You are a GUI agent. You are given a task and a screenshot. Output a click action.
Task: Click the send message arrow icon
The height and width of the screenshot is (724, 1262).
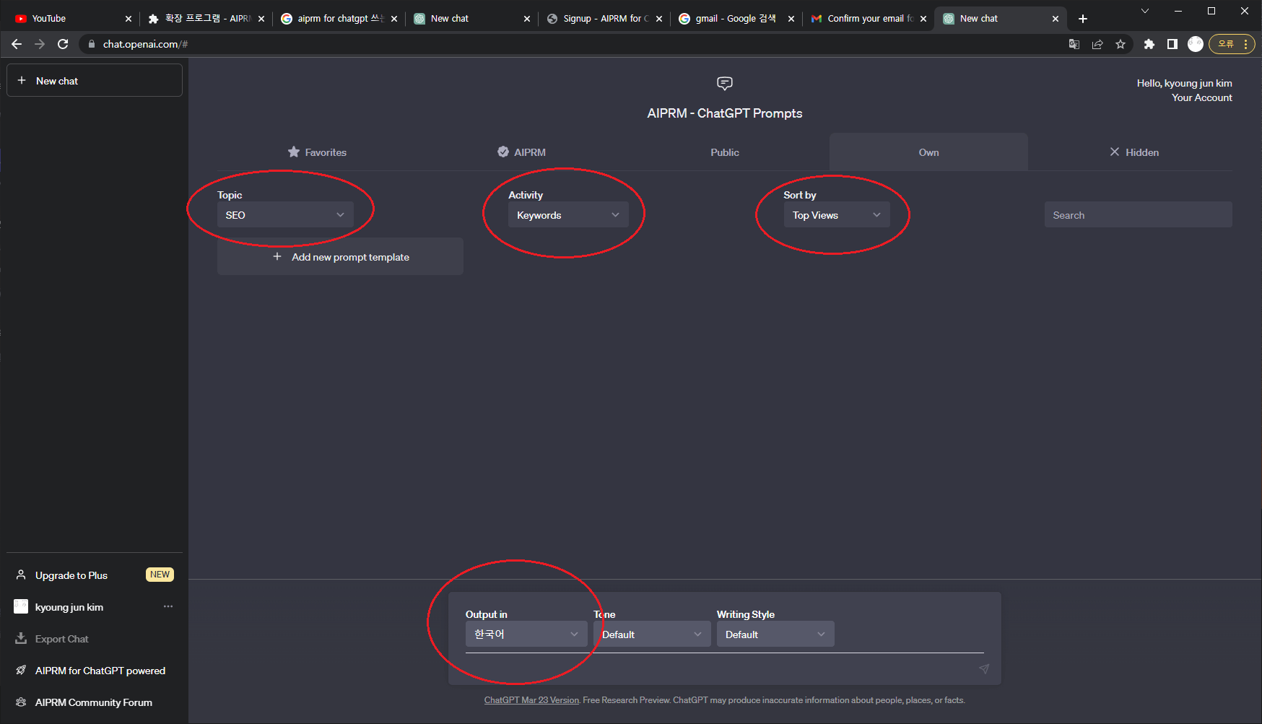click(x=984, y=669)
